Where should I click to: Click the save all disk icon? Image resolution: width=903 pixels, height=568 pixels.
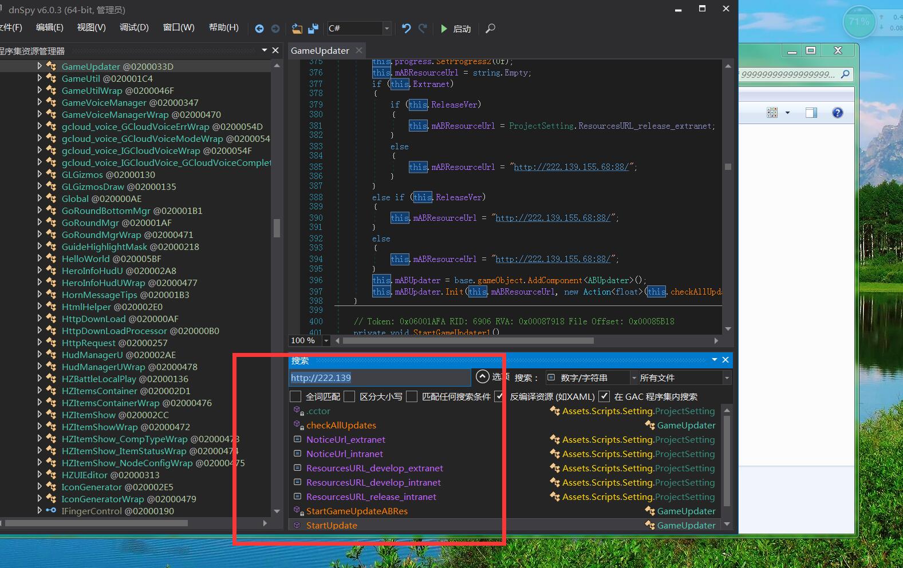[x=313, y=29]
